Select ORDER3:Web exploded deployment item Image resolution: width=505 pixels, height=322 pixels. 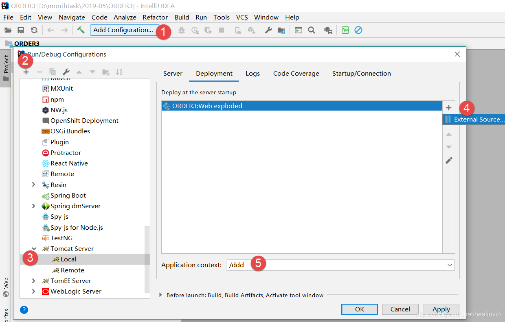(301, 106)
